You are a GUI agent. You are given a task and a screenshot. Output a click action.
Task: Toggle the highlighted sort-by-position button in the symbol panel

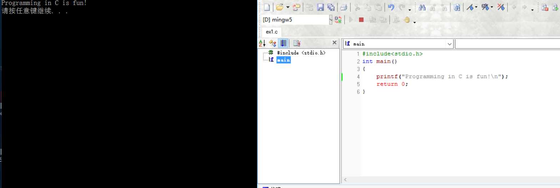click(283, 43)
